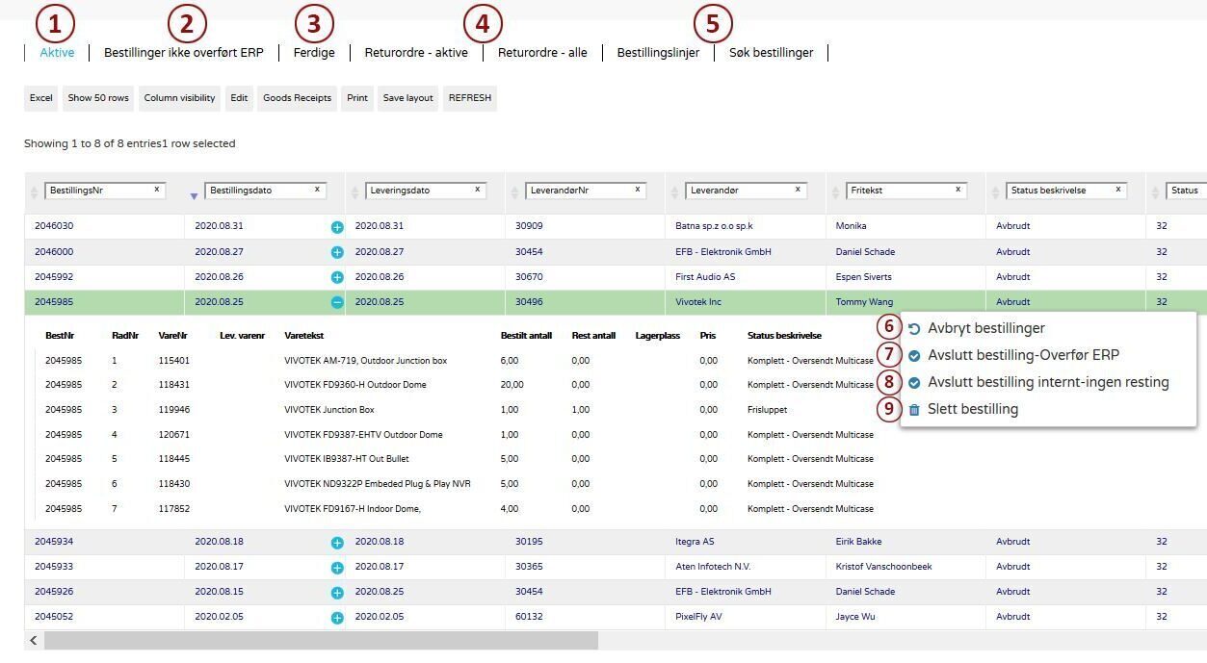This screenshot has width=1207, height=663.
Task: Click checkmark icon for Avslutt bestilling internt-ingen resting
Action: coord(914,383)
